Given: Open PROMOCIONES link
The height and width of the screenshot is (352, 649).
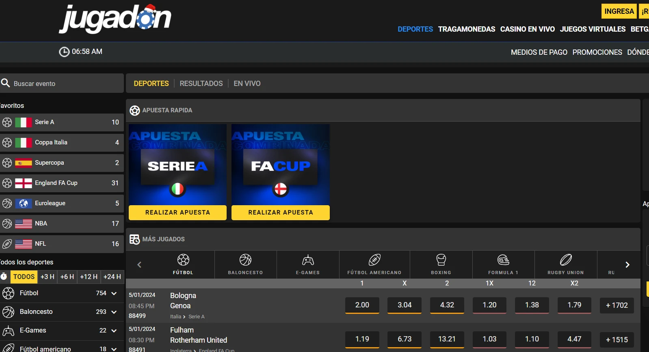Looking at the screenshot, I should pos(597,52).
